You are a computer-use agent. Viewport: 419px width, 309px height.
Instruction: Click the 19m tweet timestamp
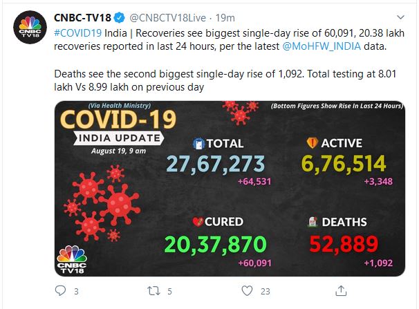(x=226, y=17)
